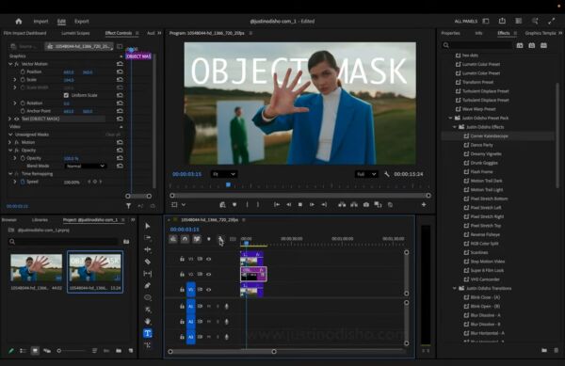Go to In point
Viewport: 565px width, 366px height.
[277, 205]
